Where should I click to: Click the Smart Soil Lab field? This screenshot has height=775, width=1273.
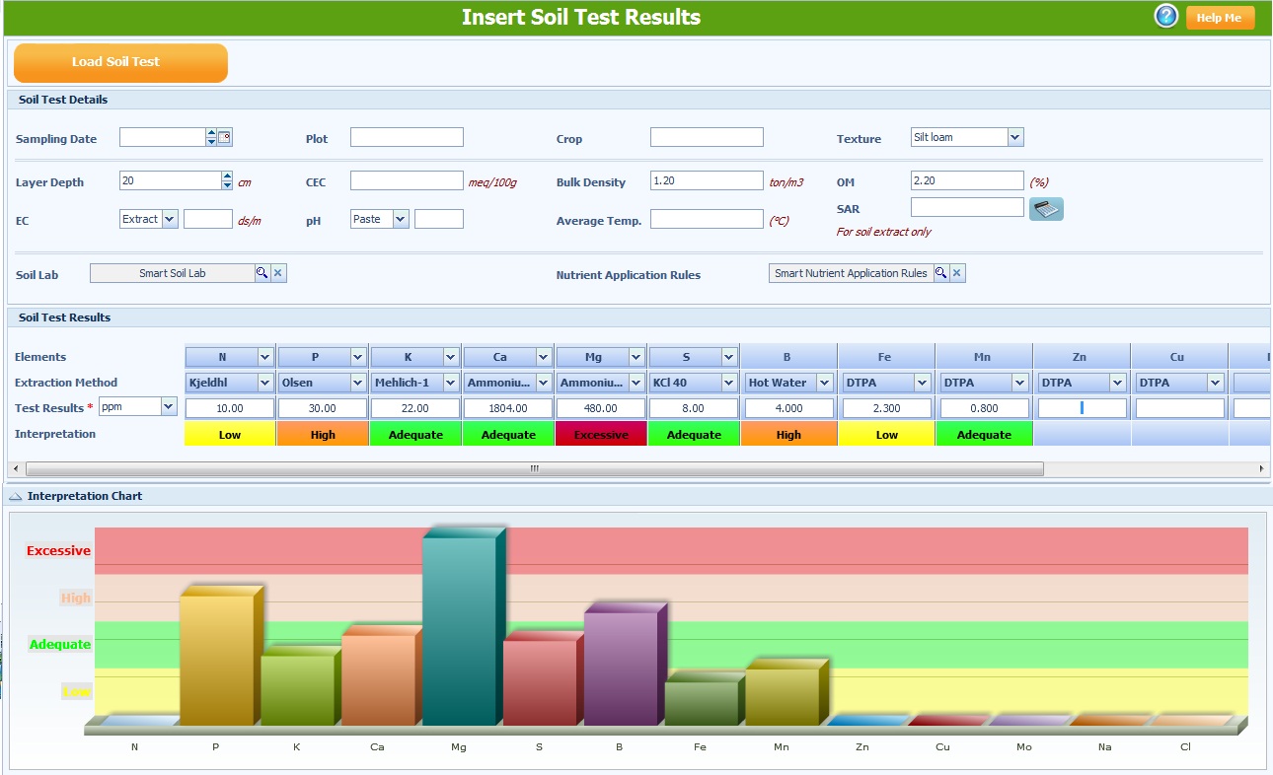tap(172, 273)
